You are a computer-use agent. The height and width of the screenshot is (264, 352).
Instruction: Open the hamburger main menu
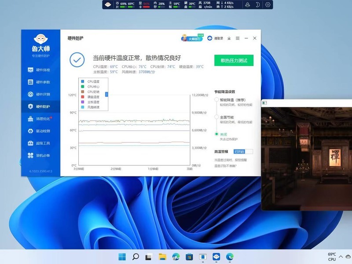(x=238, y=38)
